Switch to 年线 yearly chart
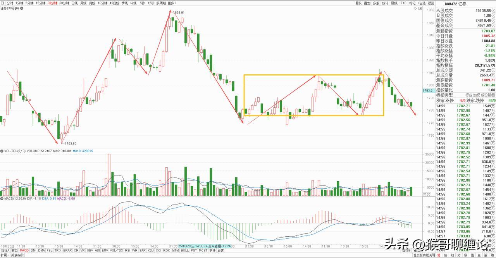 click(x=134, y=3)
